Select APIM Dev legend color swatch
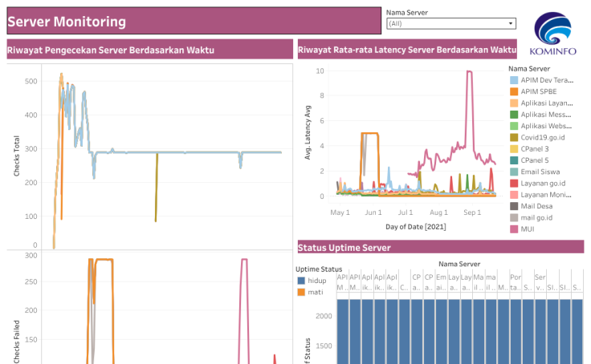The height and width of the screenshot is (364, 591). click(514, 80)
